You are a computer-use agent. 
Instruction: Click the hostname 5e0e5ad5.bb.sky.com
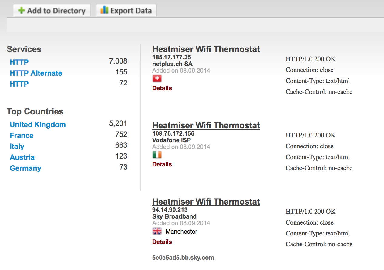(x=183, y=258)
